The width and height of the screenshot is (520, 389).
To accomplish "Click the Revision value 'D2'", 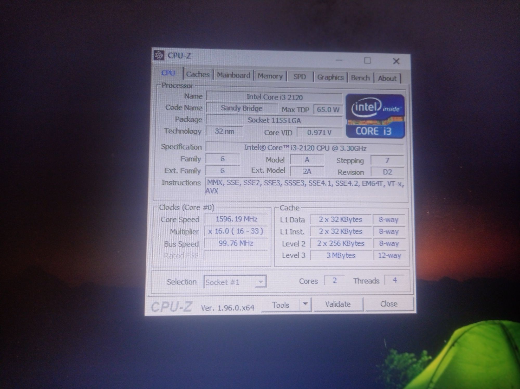I will 387,172.
